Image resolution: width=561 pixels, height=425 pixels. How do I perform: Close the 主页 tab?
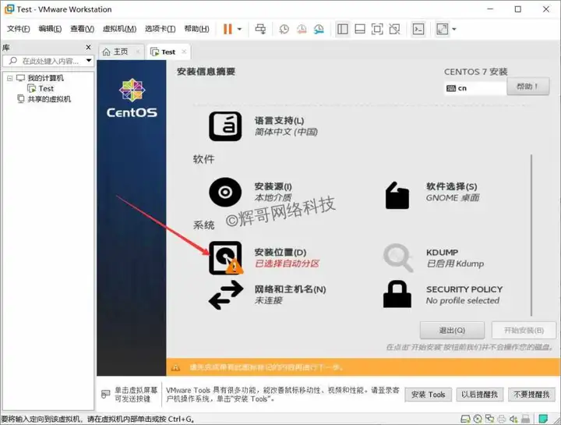pyautogui.click(x=138, y=51)
